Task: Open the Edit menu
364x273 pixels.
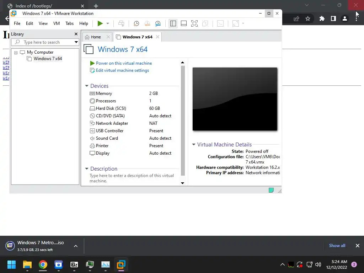Action: click(30, 23)
